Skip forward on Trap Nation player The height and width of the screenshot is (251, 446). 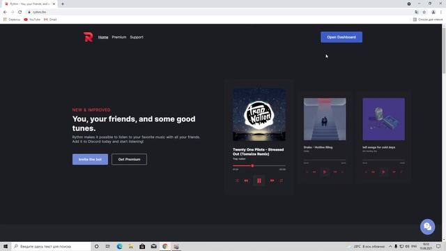pos(272,181)
